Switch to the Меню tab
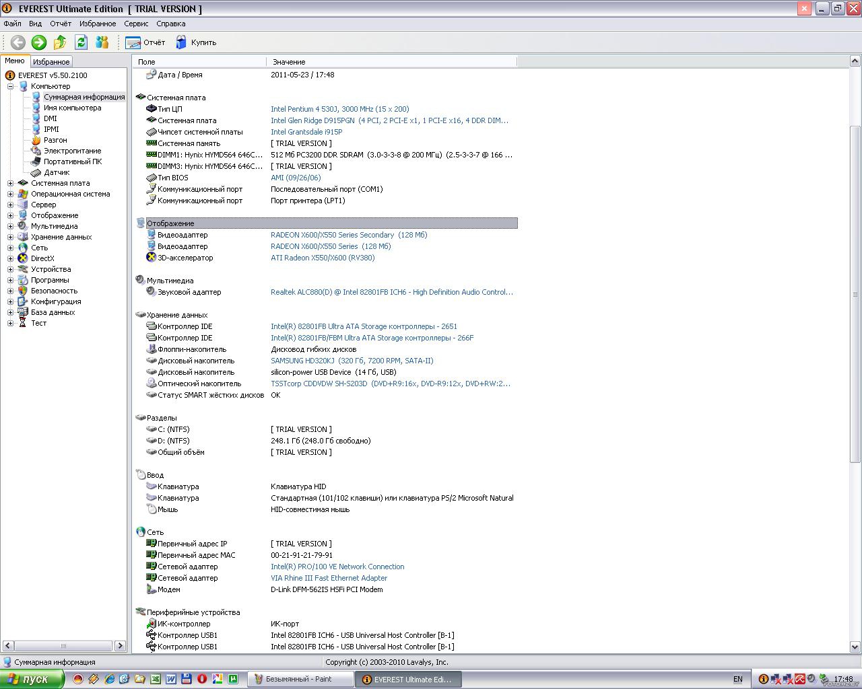This screenshot has width=862, height=689. pos(15,61)
